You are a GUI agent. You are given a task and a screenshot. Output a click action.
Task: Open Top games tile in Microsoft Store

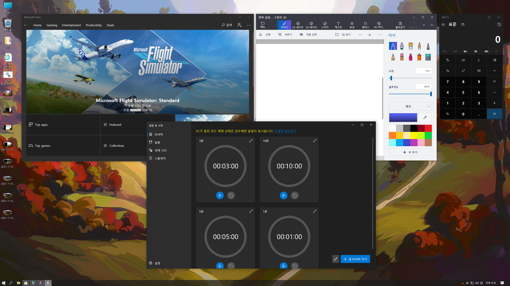tap(63, 146)
